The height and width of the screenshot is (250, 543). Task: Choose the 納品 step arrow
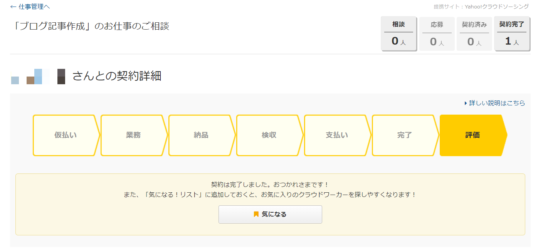(x=201, y=135)
